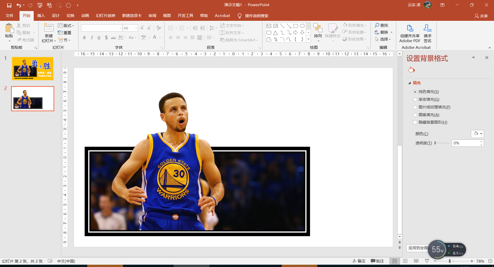Open the font name combo box

point(102,28)
